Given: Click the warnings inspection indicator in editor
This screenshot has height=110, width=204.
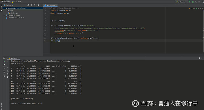Looking at the screenshot, I should 190,9.
